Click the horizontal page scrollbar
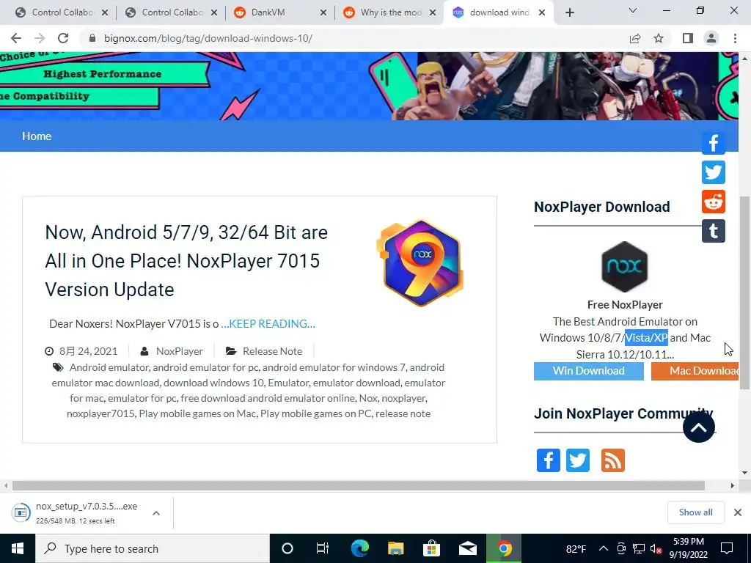This screenshot has width=751, height=563. 358,486
